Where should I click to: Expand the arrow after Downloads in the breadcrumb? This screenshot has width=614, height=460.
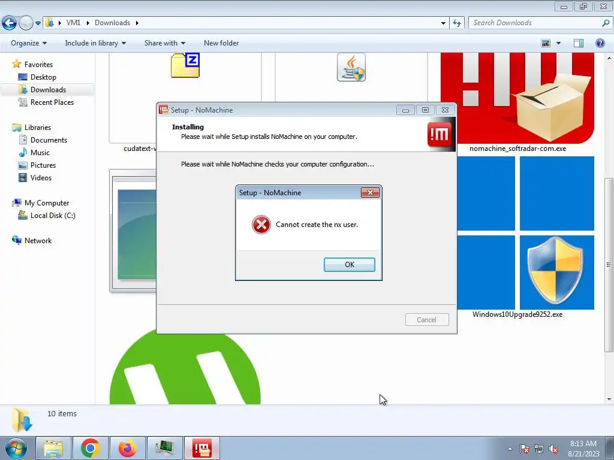click(x=137, y=23)
